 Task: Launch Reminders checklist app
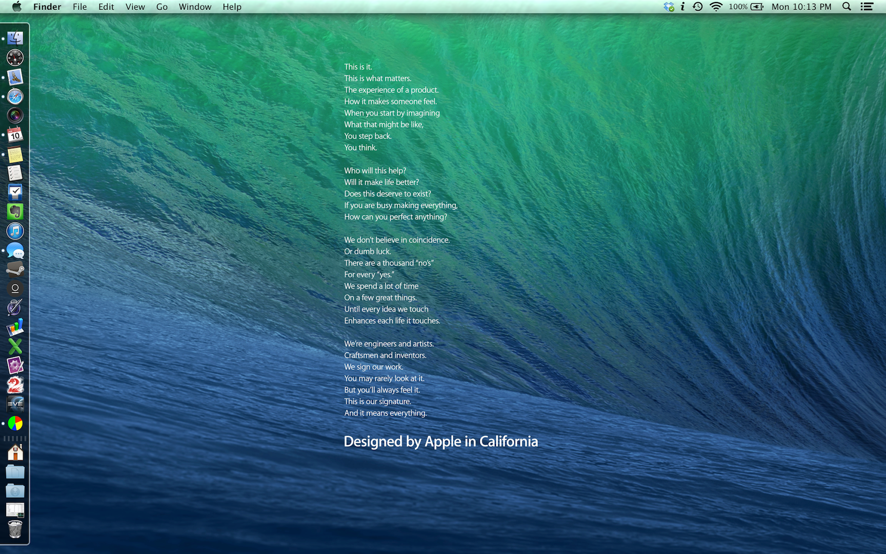[15, 173]
